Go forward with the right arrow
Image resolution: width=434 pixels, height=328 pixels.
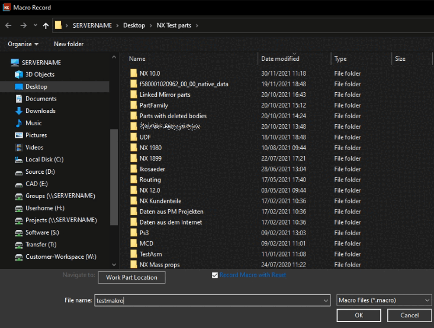(24, 25)
